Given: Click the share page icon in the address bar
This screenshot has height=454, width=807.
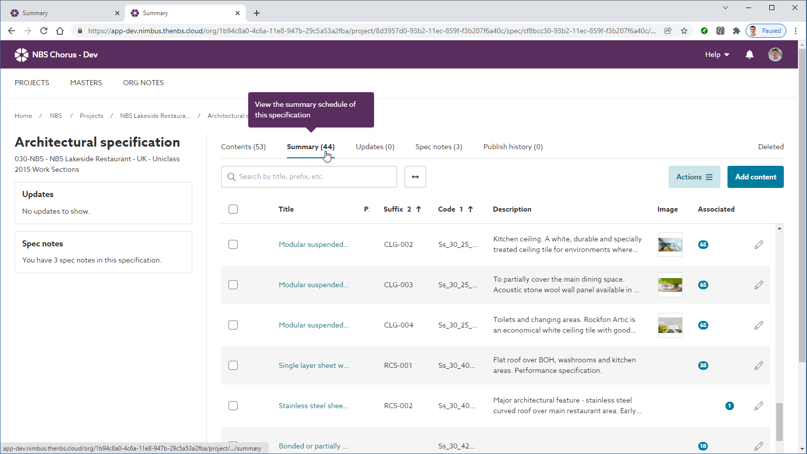Looking at the screenshot, I should tap(668, 31).
